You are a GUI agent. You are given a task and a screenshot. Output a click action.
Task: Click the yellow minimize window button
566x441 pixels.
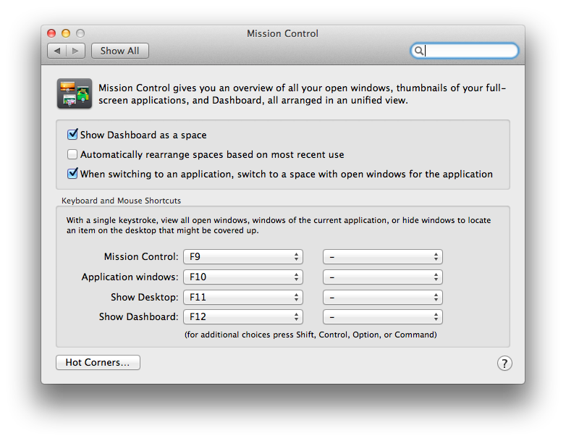pyautogui.click(x=66, y=33)
